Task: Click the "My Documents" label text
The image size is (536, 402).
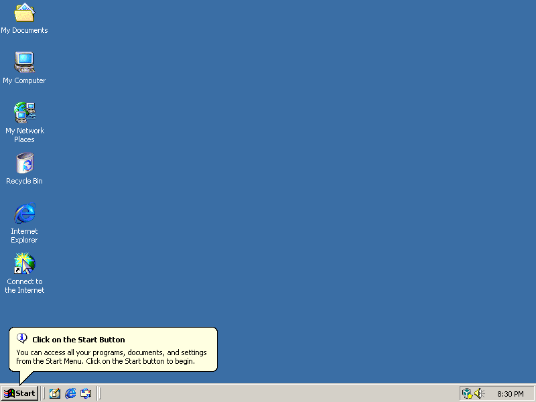Action: (24, 30)
